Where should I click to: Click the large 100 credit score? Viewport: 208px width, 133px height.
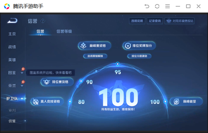(x=119, y=97)
